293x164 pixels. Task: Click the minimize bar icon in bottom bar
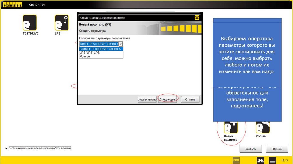pos(272,160)
